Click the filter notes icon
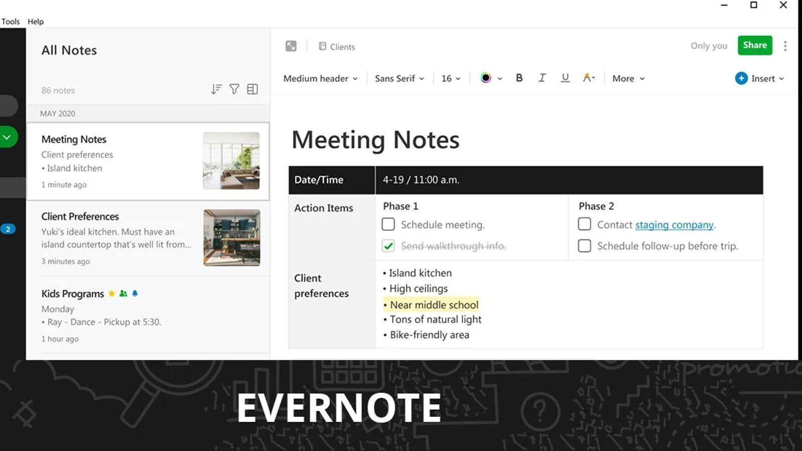 pos(234,89)
